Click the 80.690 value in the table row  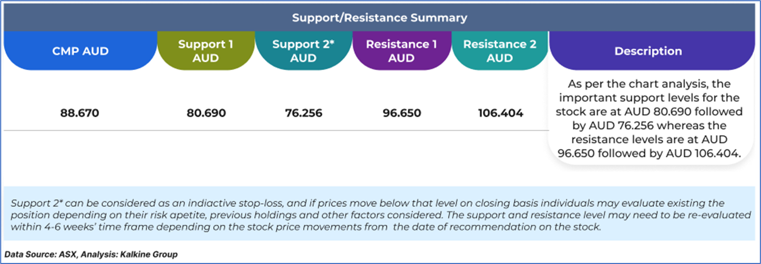(x=205, y=113)
